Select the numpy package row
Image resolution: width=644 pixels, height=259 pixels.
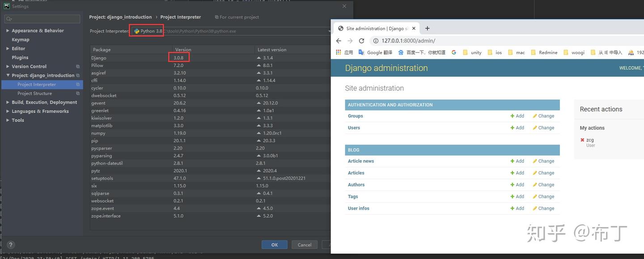[x=210, y=133]
